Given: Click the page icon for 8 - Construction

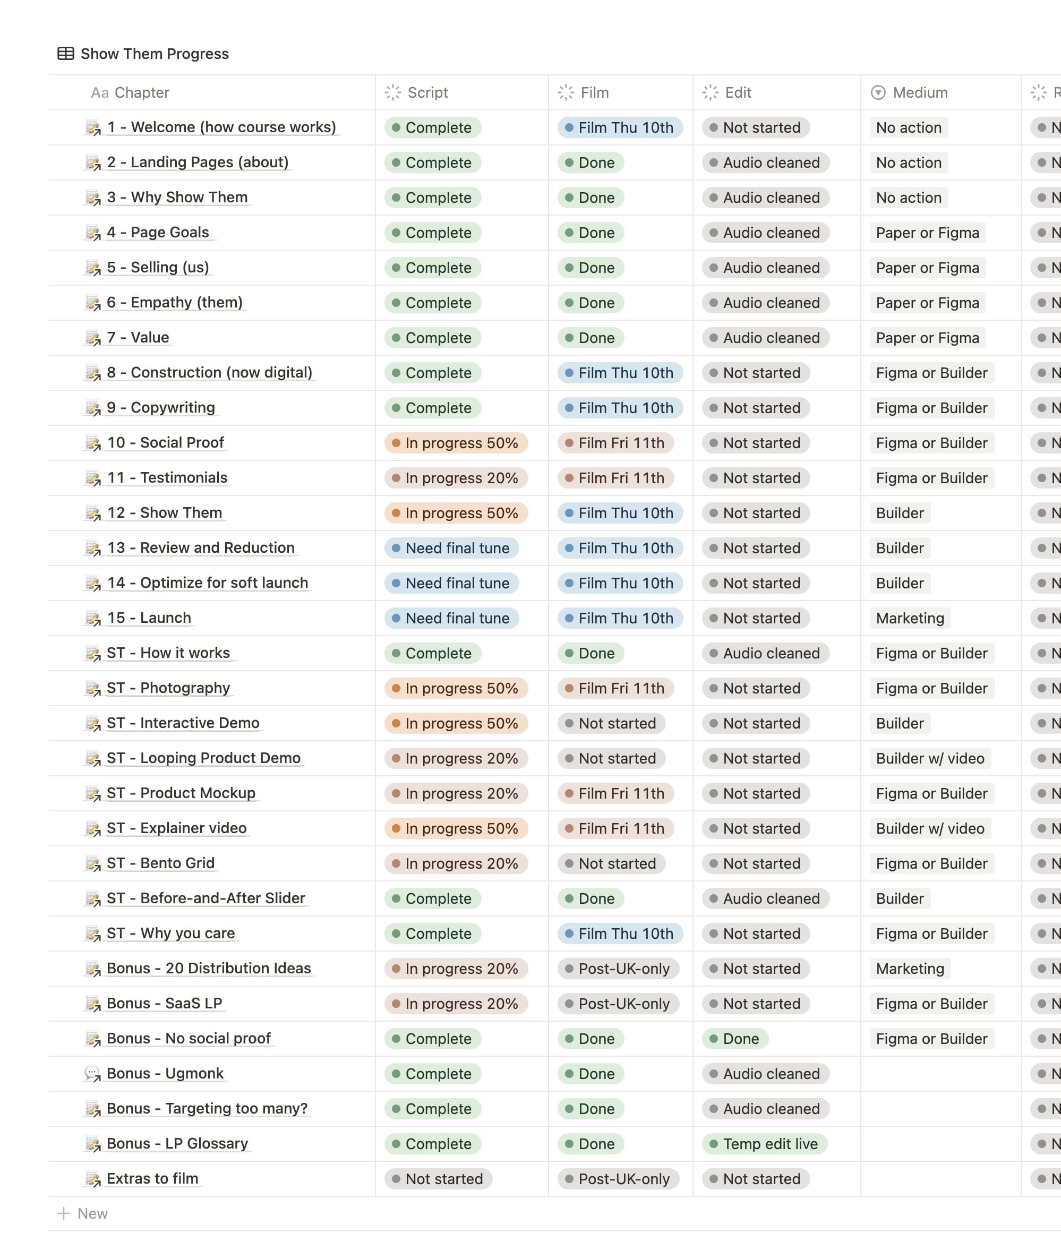Looking at the screenshot, I should (x=92, y=373).
